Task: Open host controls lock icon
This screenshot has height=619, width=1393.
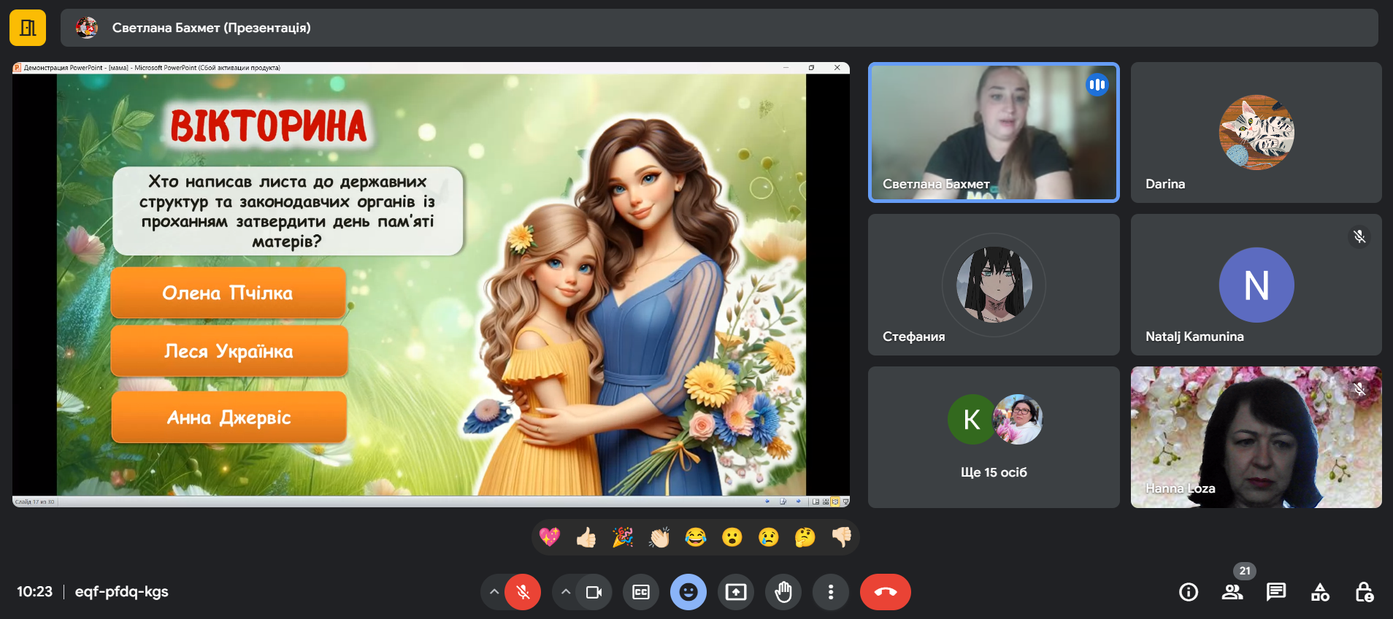Action: [1364, 592]
